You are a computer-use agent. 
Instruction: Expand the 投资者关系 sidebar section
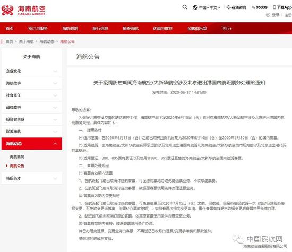tap(32, 119)
